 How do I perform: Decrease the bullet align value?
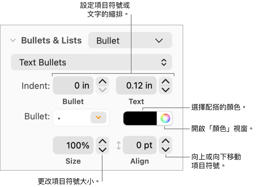point(165,149)
